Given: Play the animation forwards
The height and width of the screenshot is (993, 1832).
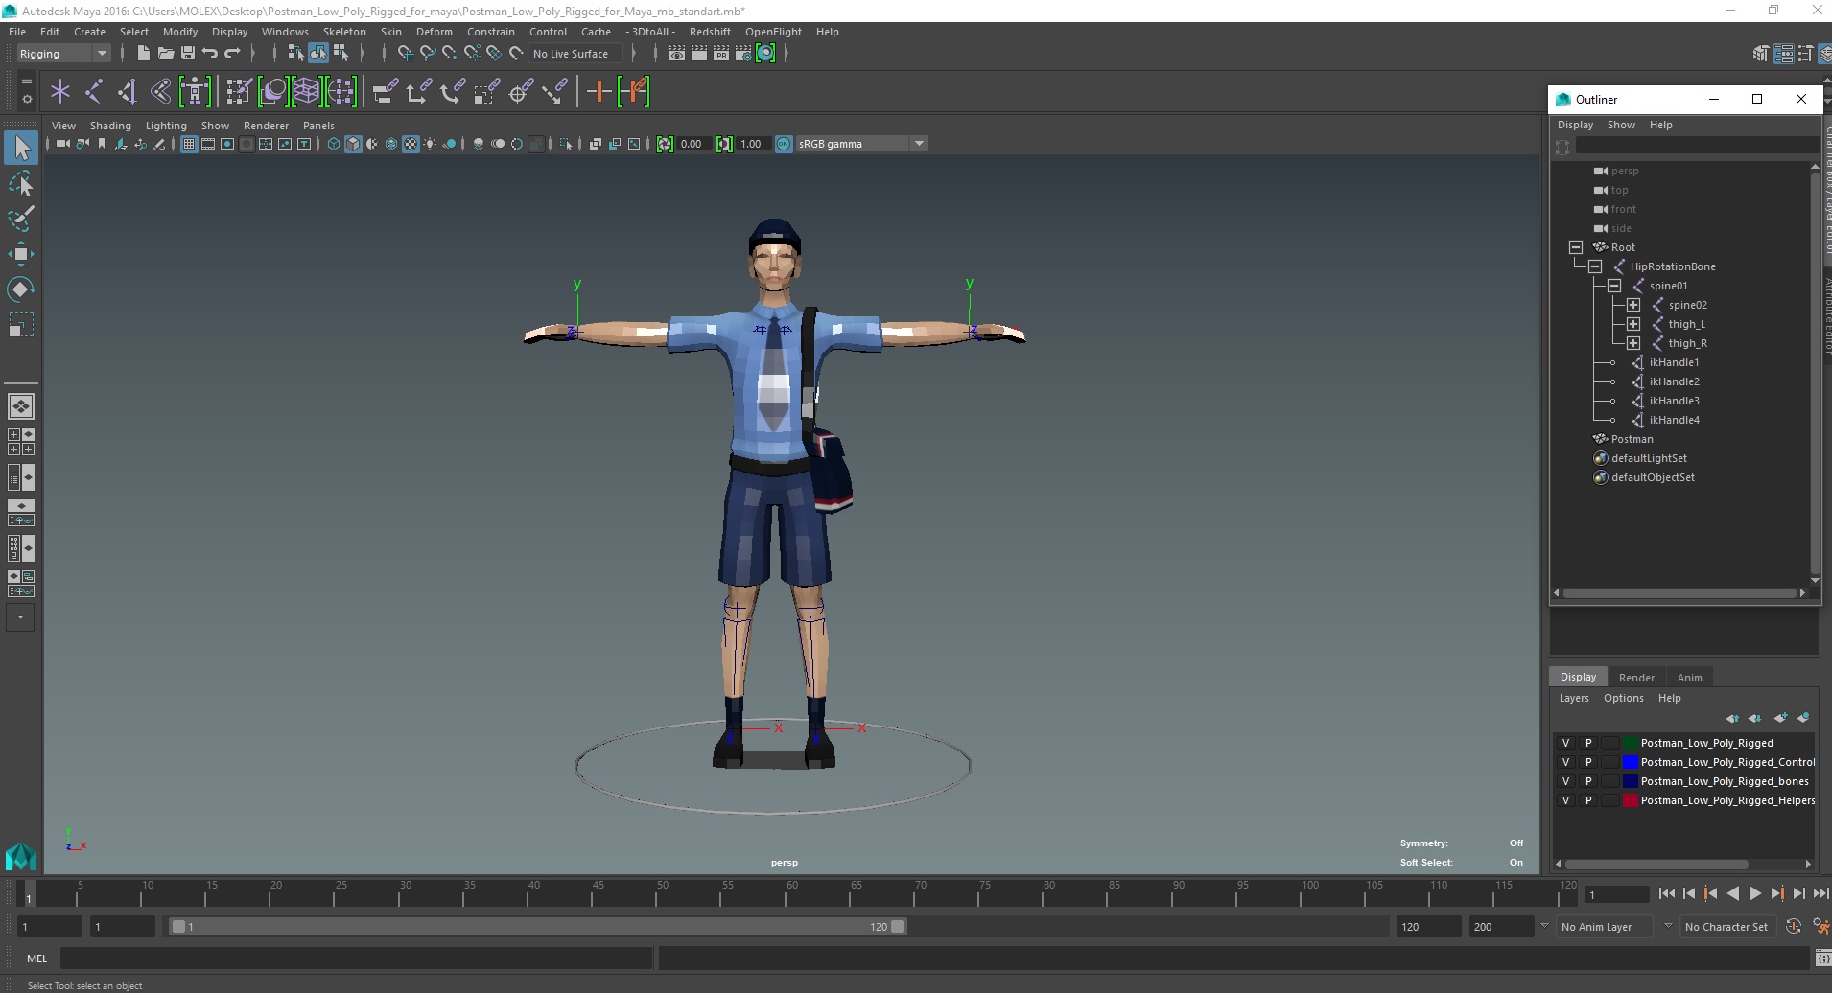Looking at the screenshot, I should click(1754, 893).
